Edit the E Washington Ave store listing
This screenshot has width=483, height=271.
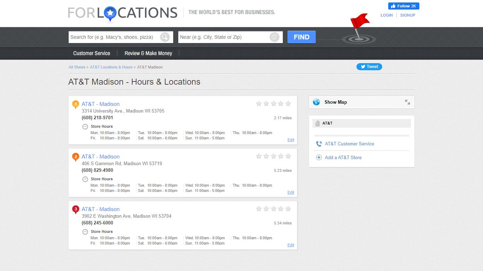click(x=291, y=245)
